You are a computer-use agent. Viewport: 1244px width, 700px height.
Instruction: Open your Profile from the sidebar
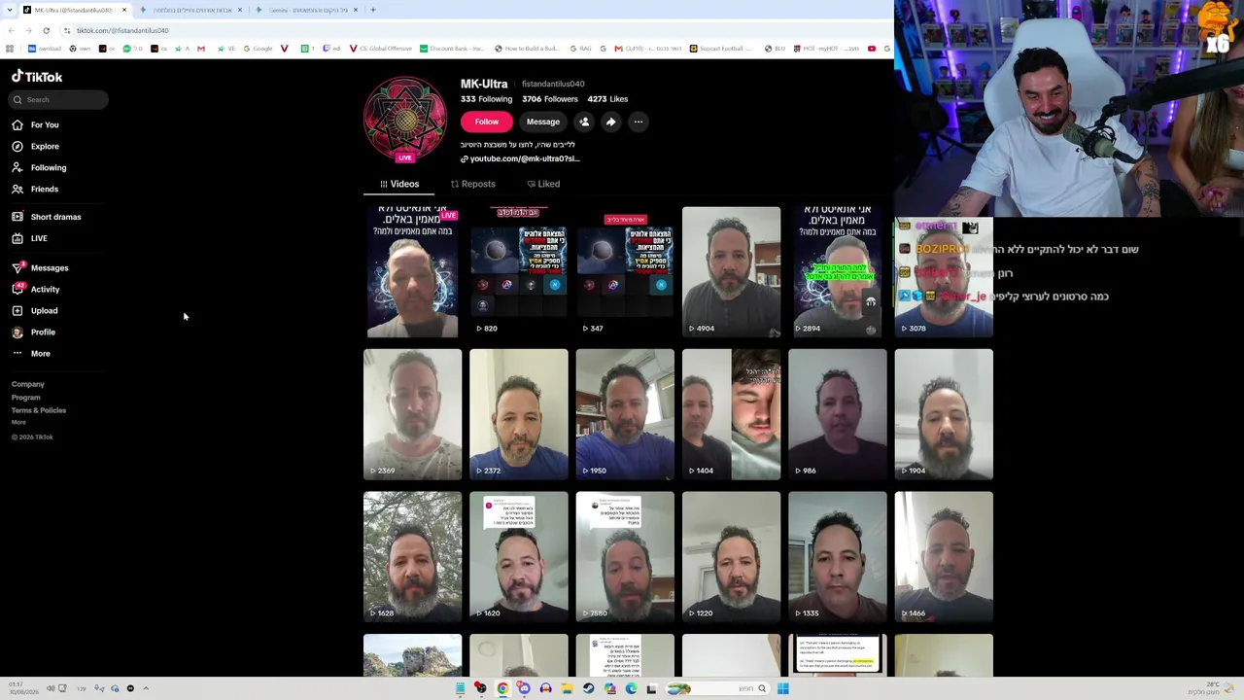tap(34, 332)
